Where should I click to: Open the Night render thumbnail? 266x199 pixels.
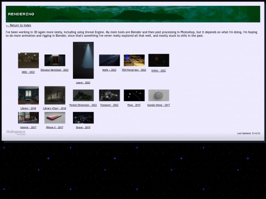[x=109, y=60]
